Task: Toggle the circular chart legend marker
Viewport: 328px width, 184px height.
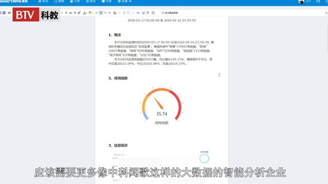Action: click(204, 158)
